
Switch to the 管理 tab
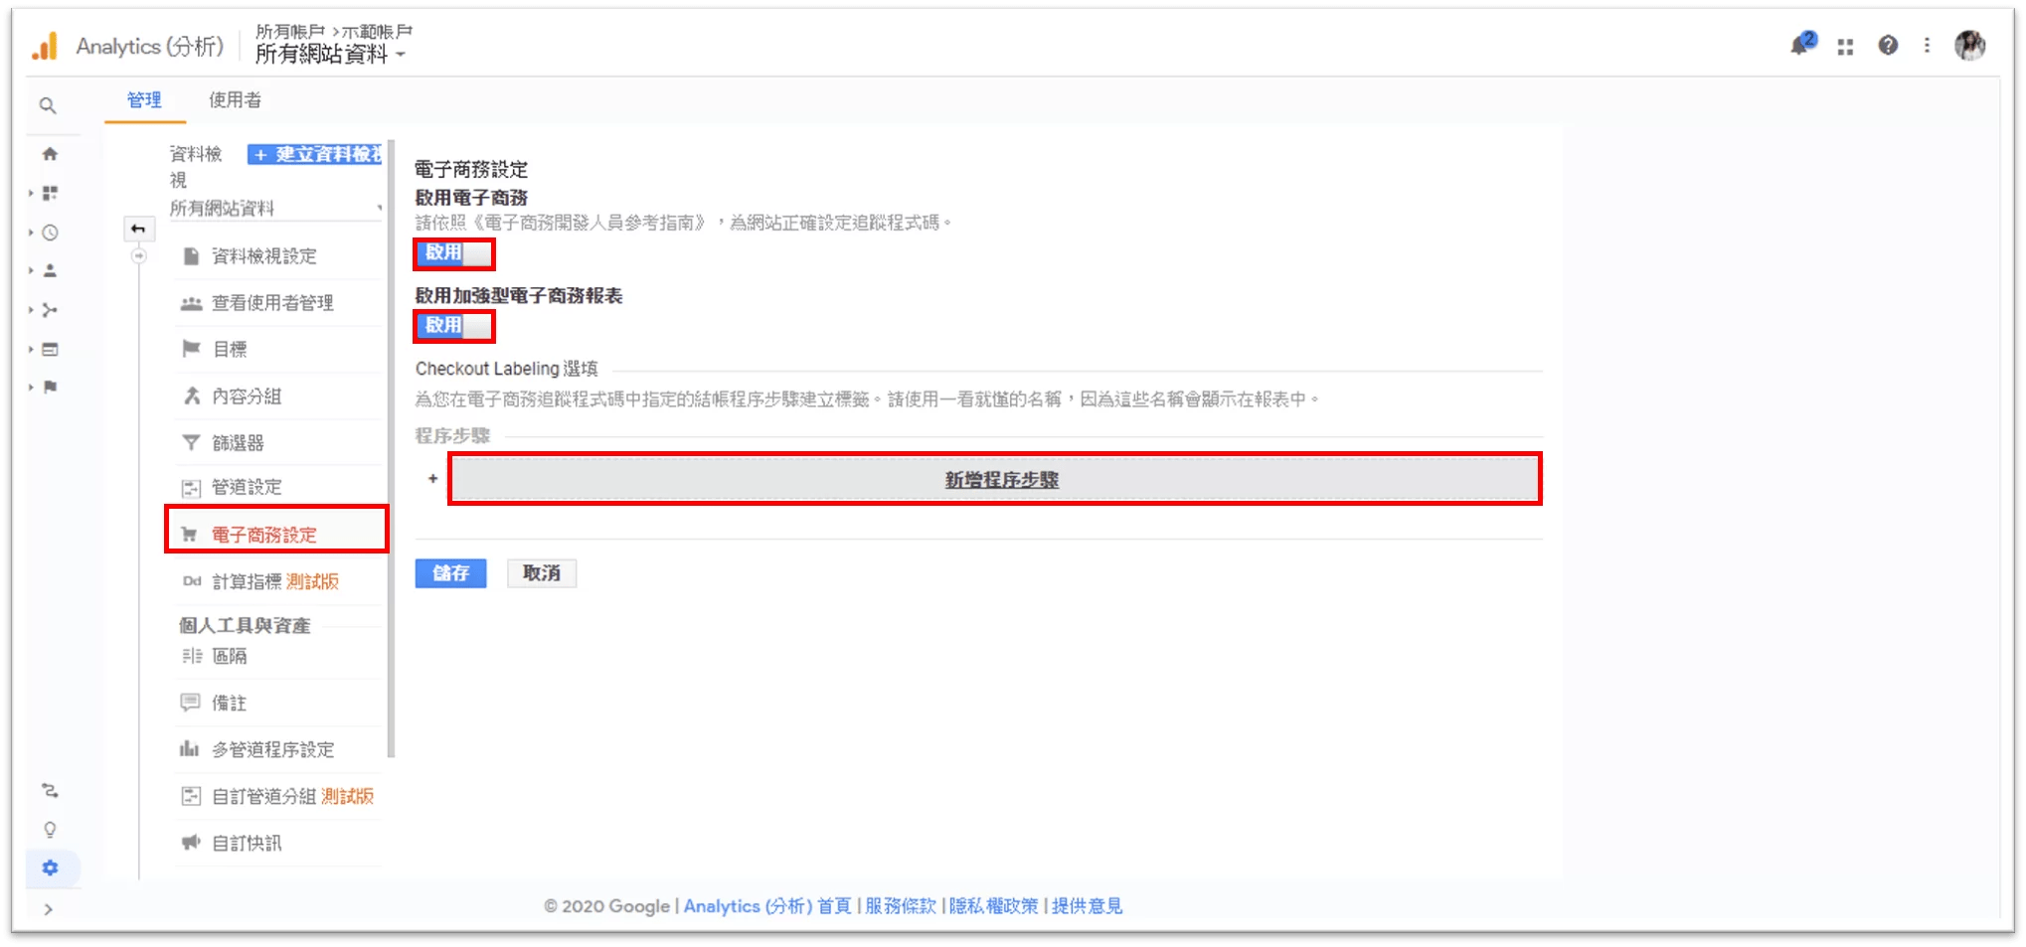click(144, 100)
